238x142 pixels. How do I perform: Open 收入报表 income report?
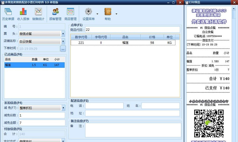23,14
